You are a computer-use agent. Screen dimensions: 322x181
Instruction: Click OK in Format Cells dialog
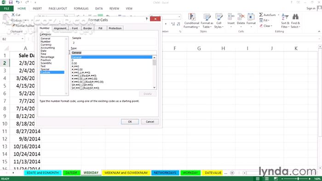pyautogui.click(x=130, y=122)
